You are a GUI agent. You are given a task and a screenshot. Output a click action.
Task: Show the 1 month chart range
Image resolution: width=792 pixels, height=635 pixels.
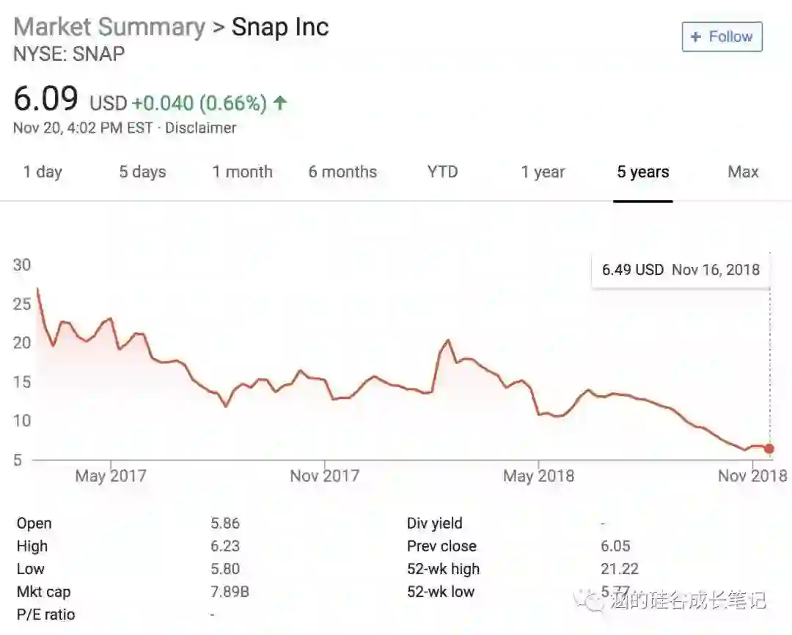[242, 172]
